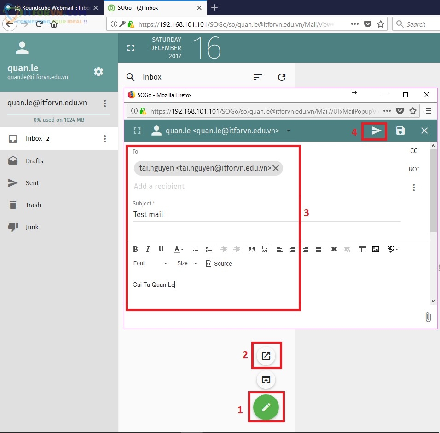Select the Sent folder
Screen dimensions: 440x433
(32, 183)
